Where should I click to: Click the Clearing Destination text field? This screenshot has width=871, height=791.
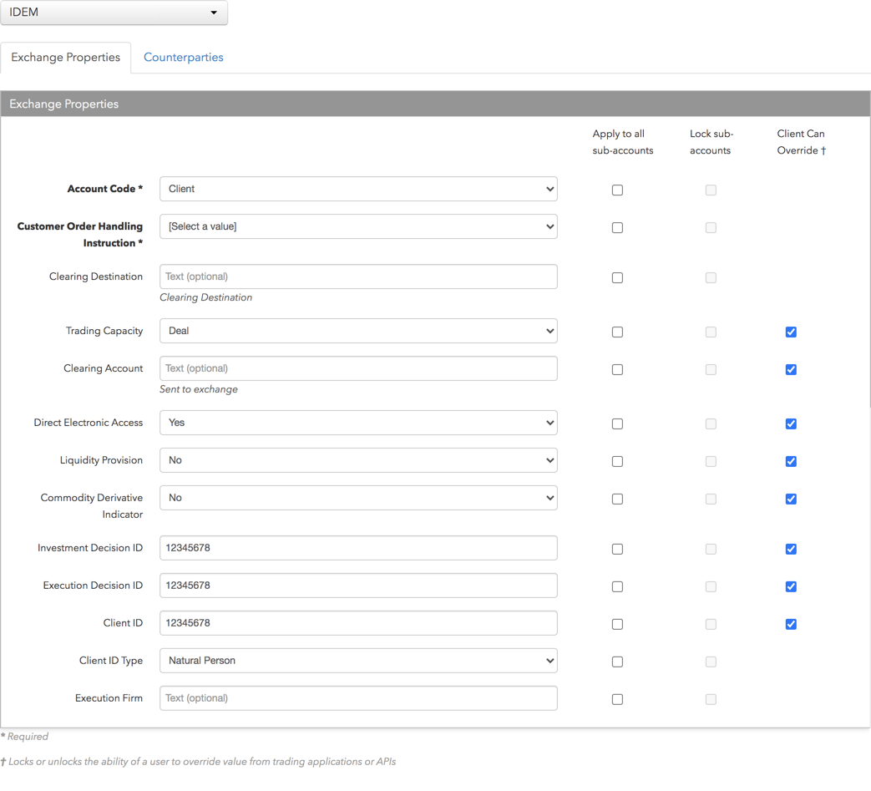[358, 276]
